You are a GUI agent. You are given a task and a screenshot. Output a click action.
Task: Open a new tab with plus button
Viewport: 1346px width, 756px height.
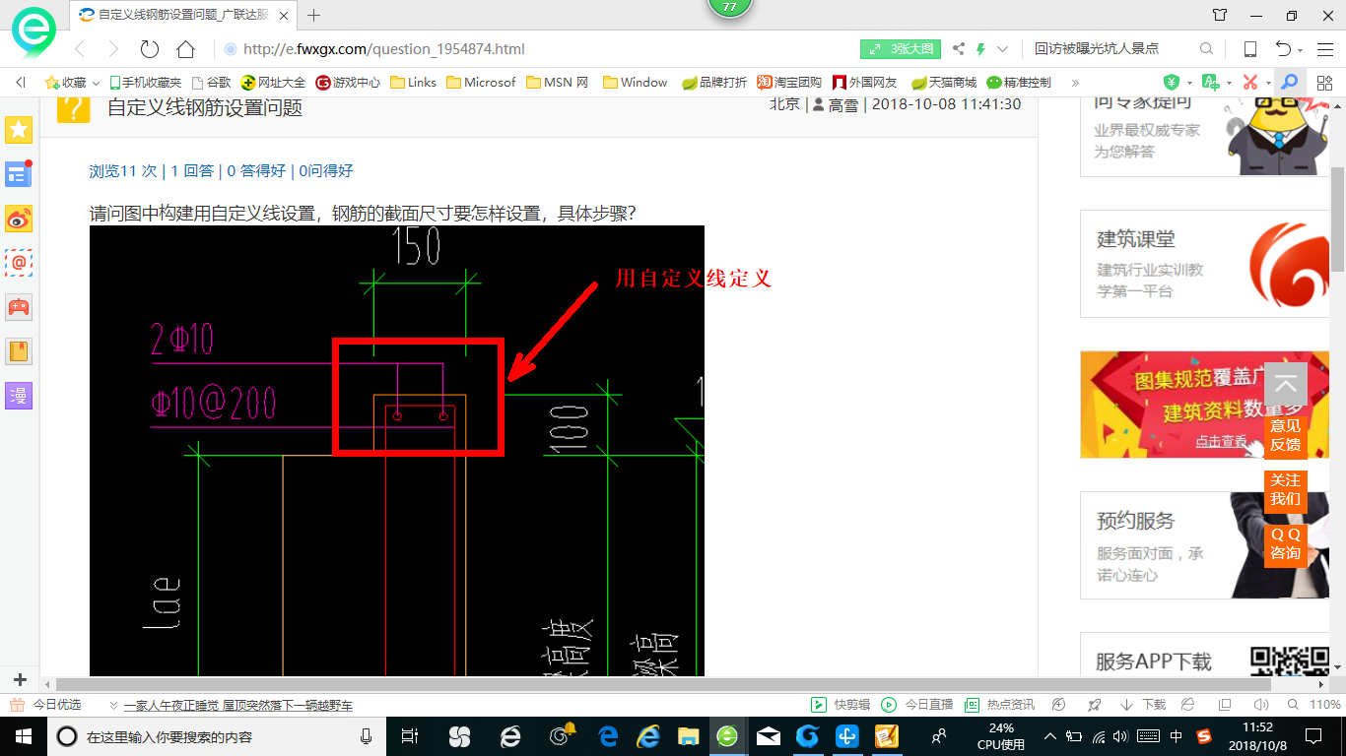point(314,15)
